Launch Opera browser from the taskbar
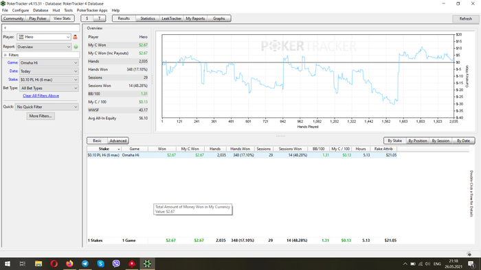This screenshot has width=481, height=270. pos(54,264)
